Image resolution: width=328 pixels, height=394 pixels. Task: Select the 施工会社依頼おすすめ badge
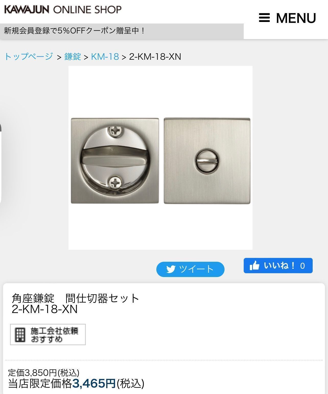[x=48, y=335]
